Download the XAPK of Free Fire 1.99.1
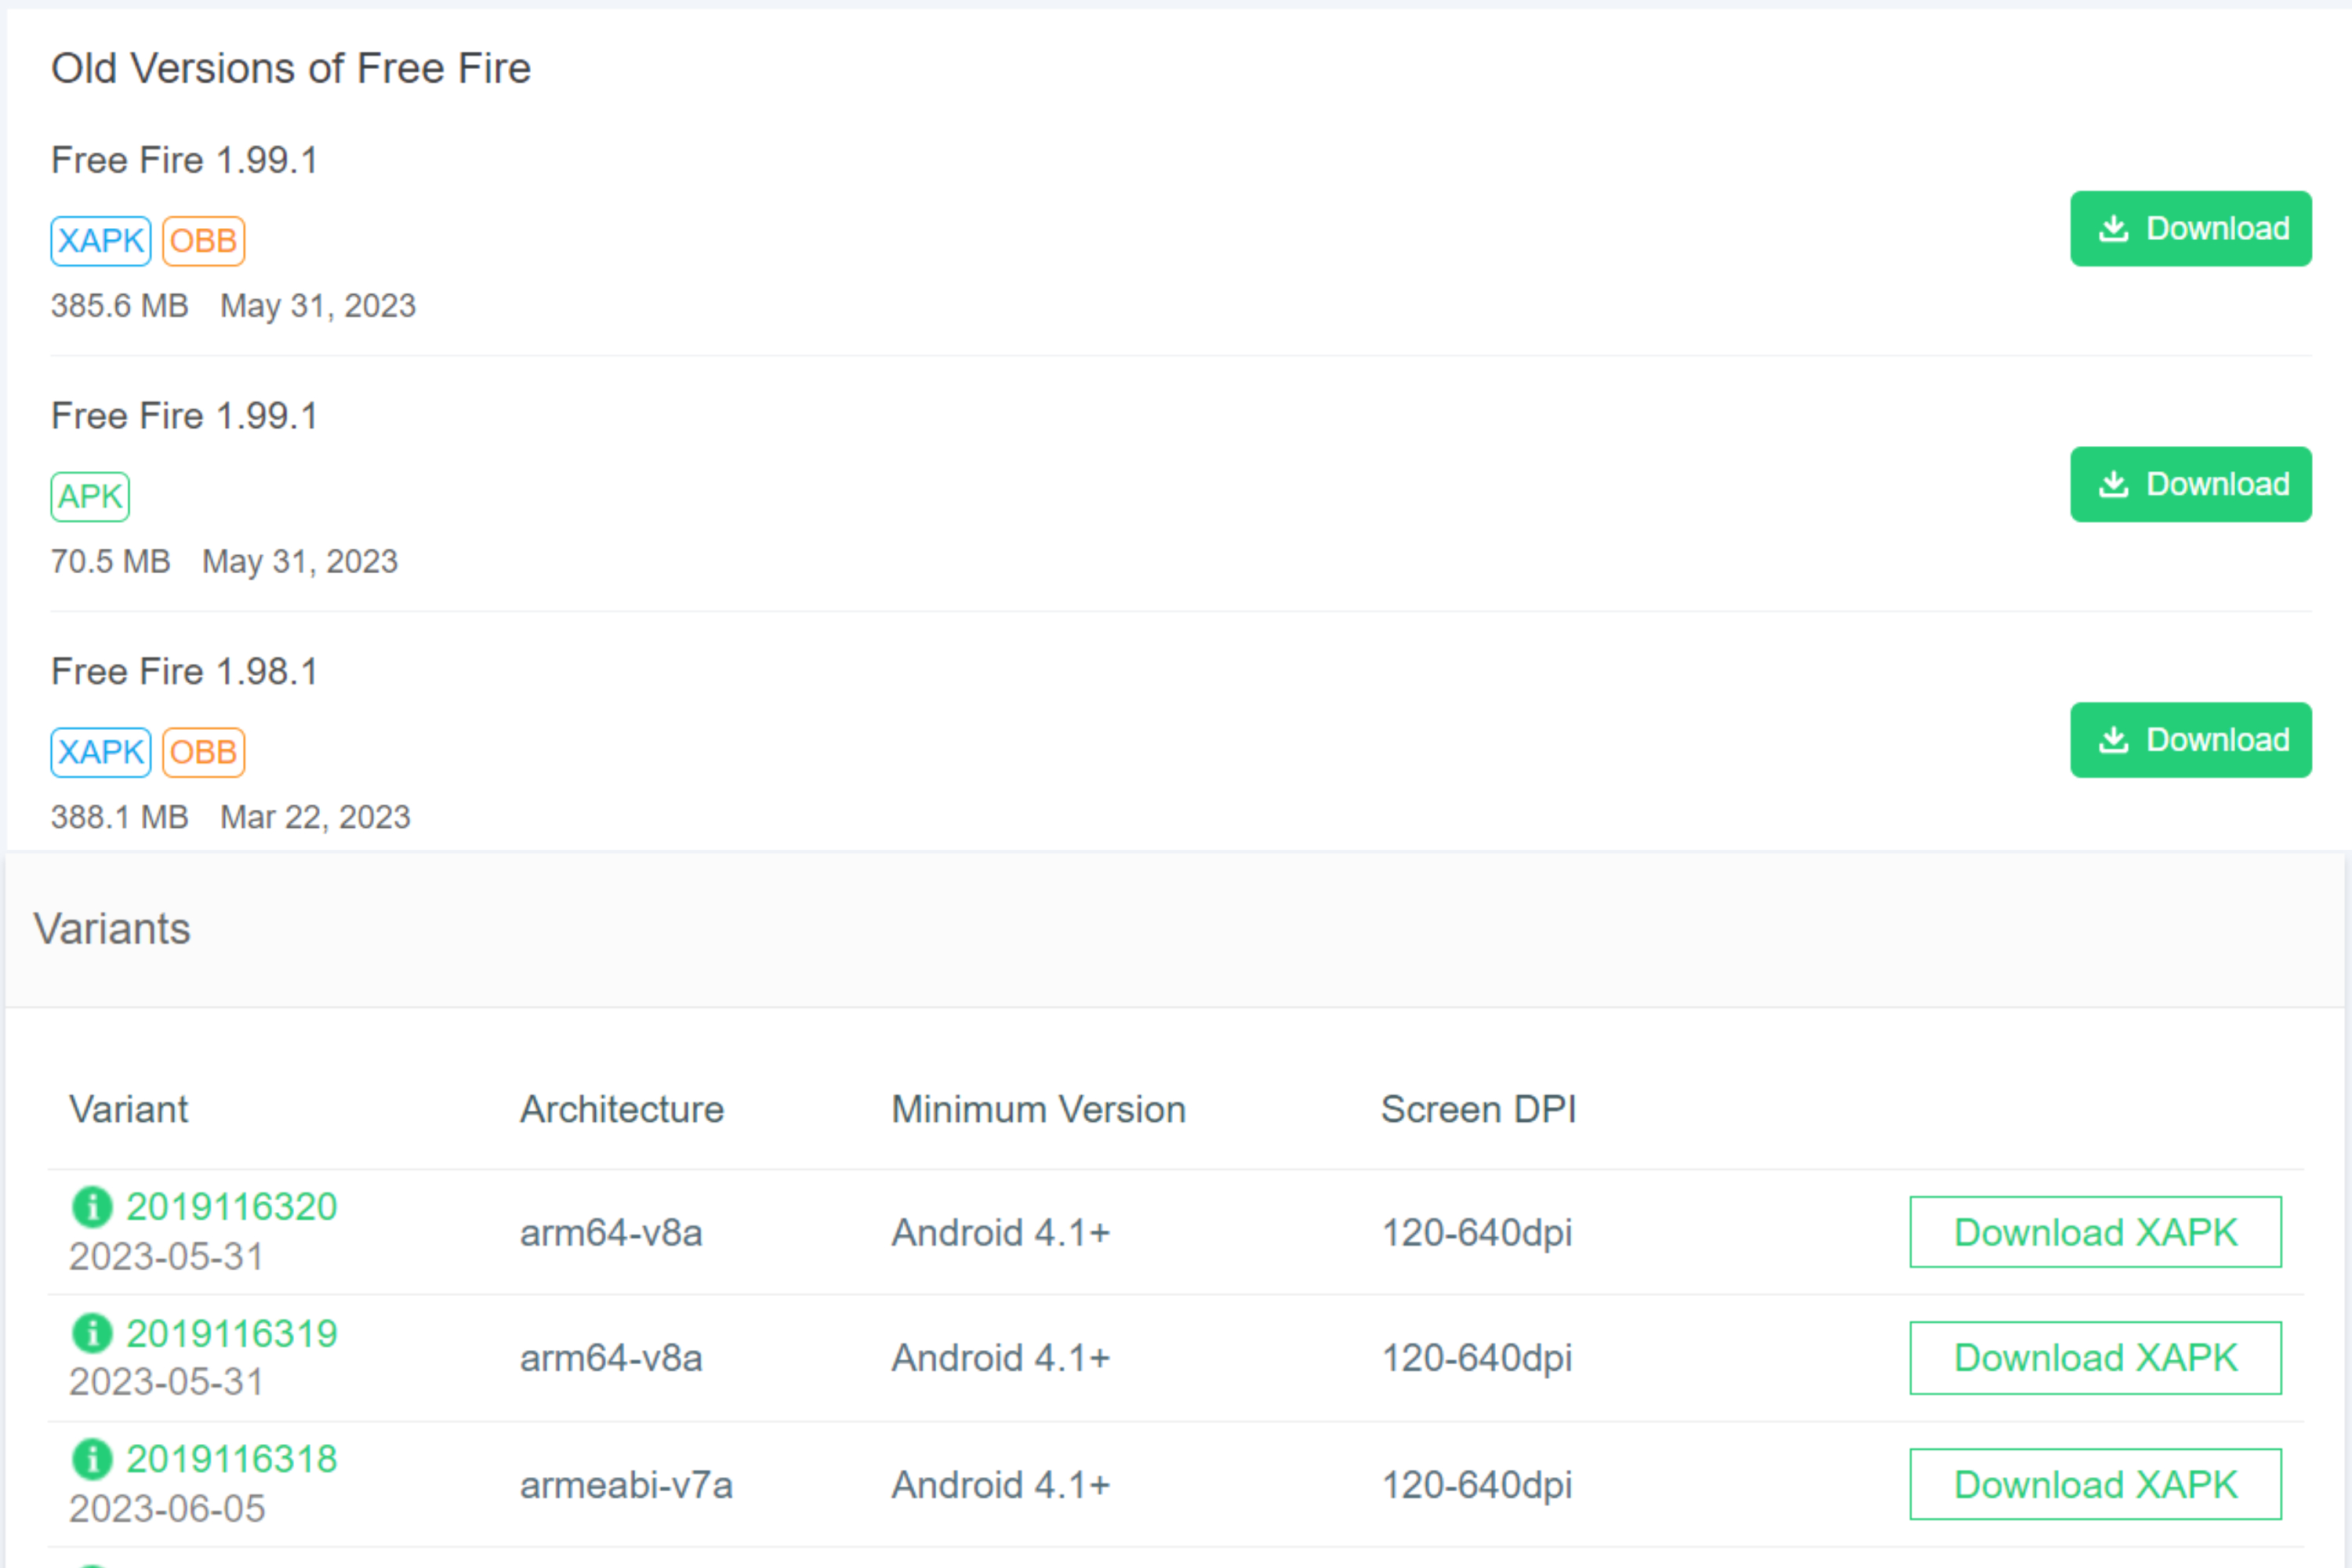Screen dimensions: 2352x1568 (2190, 228)
